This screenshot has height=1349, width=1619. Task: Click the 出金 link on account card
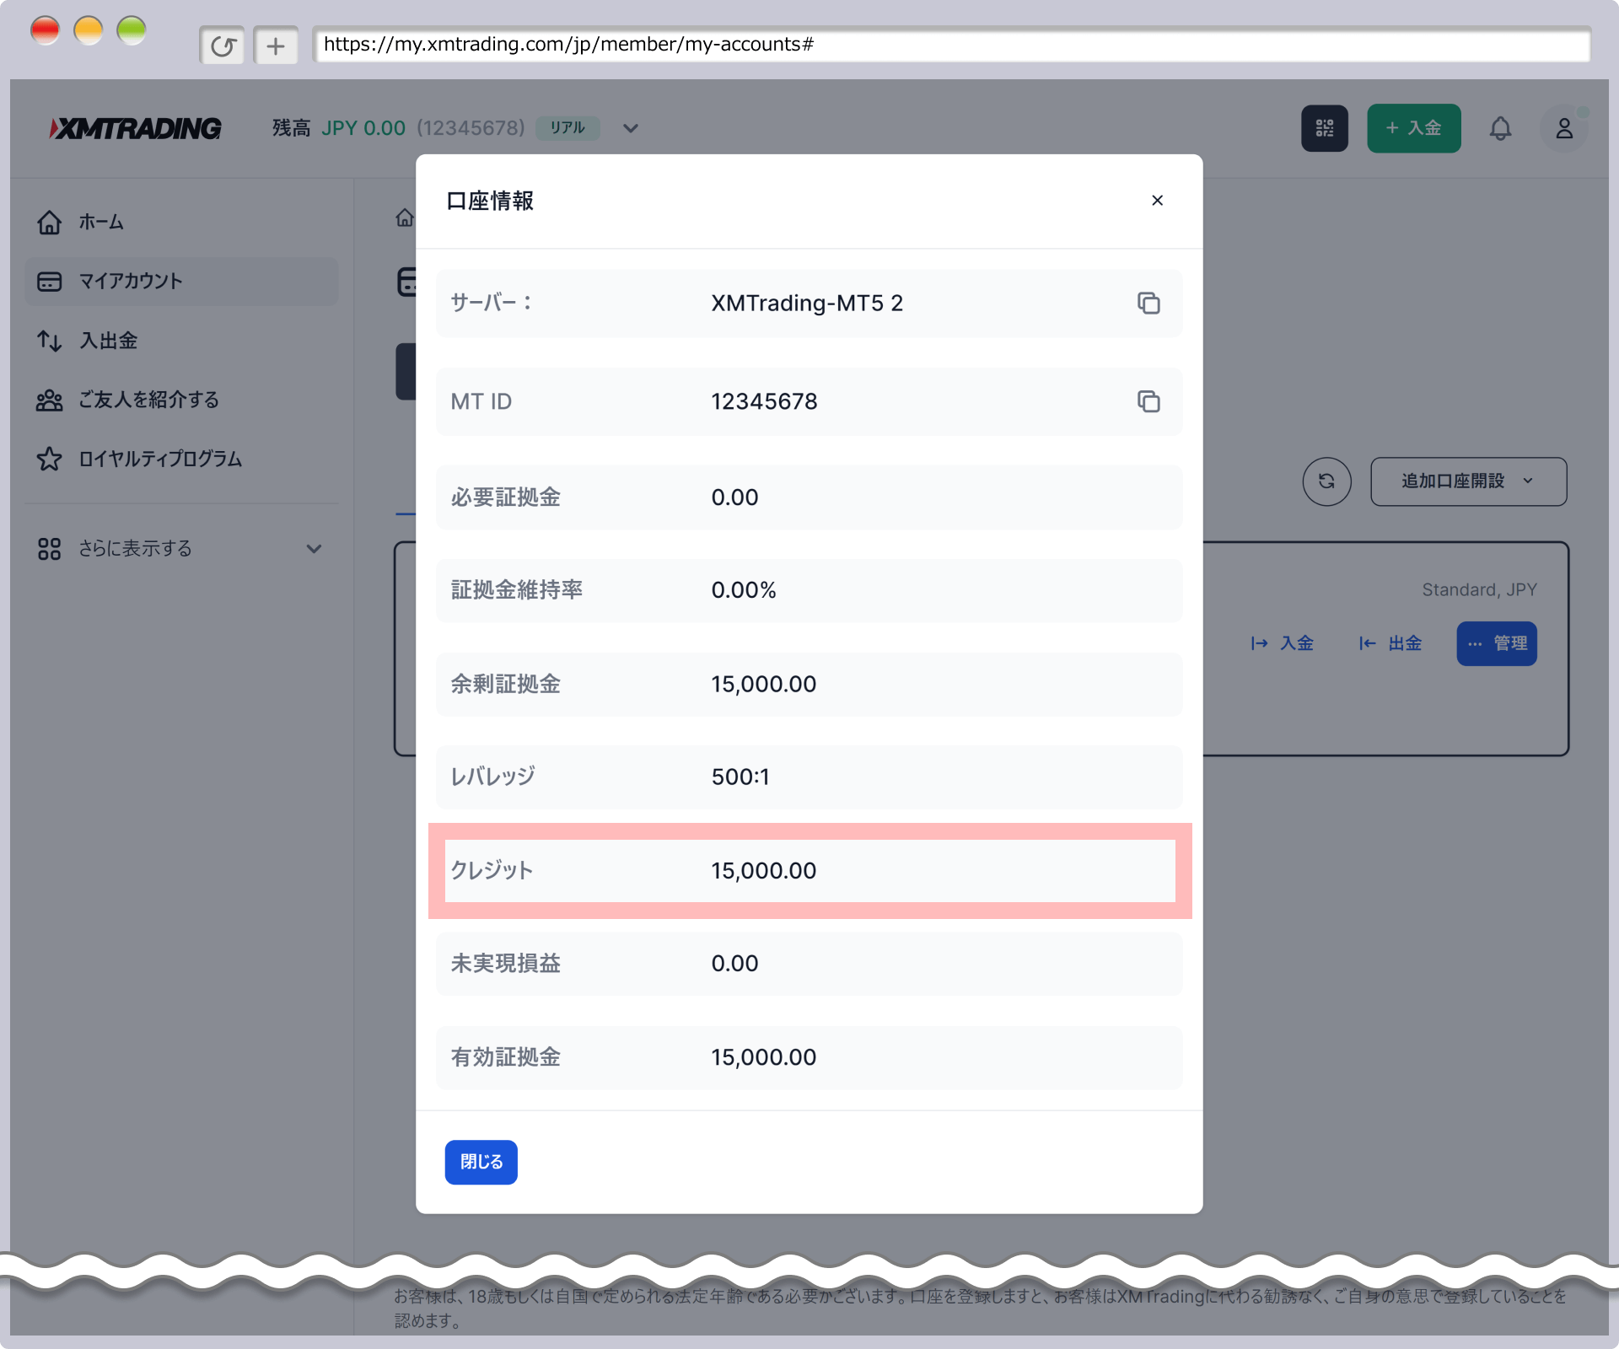coord(1390,643)
